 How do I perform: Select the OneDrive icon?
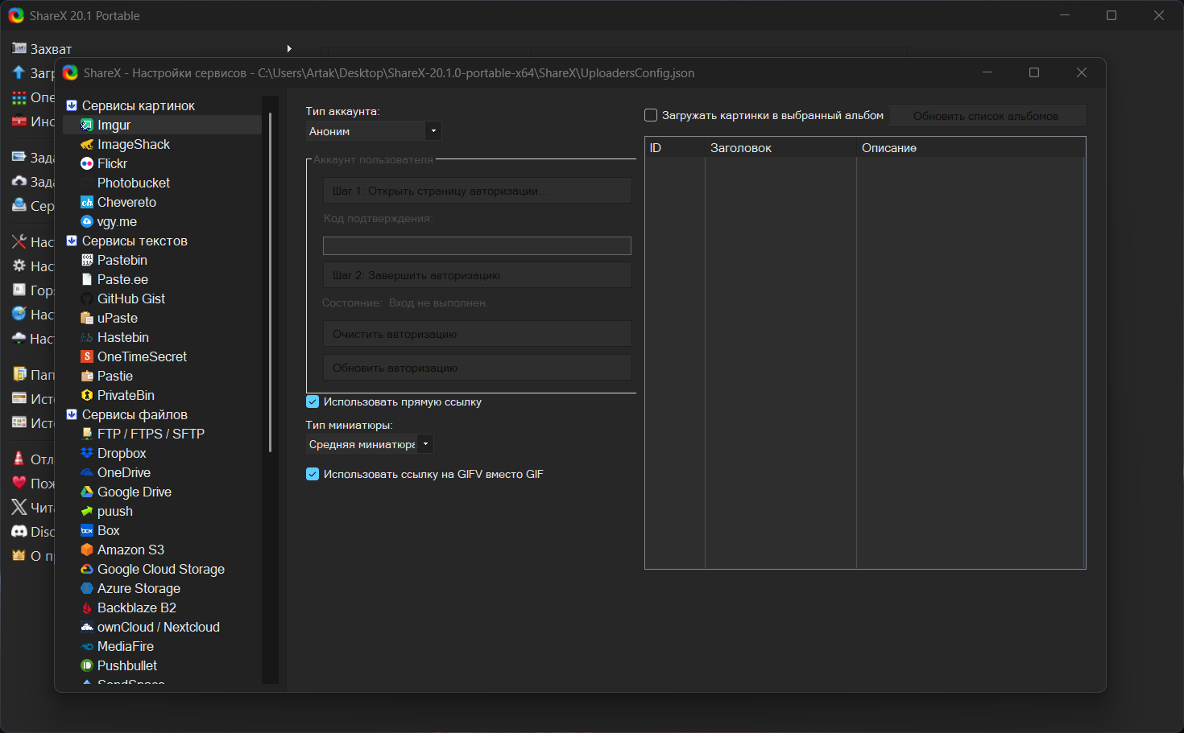coord(87,472)
